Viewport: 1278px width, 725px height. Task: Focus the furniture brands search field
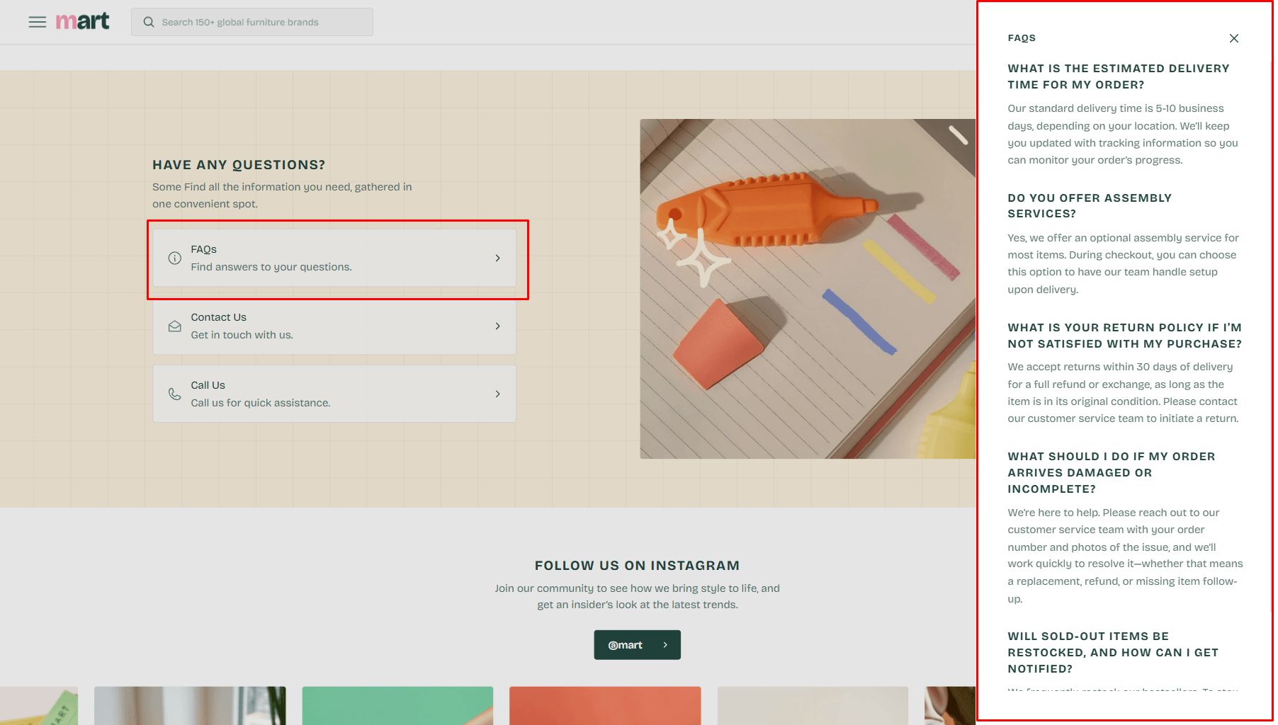(262, 22)
